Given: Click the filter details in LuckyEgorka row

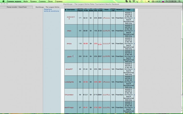Looking at the screenshot, I should pyautogui.click(x=129, y=82).
